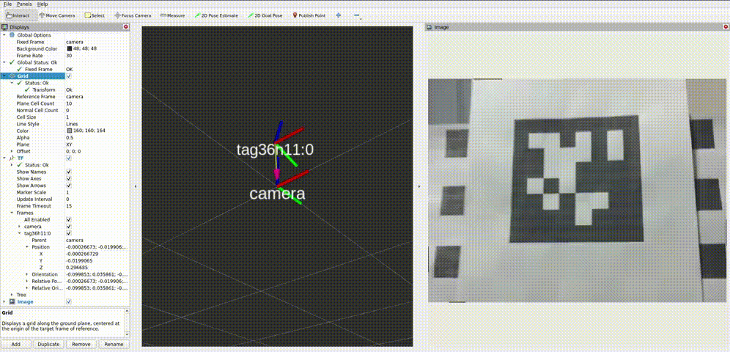Click the Add display button
Viewport: 730px width, 352px height.
point(16,344)
